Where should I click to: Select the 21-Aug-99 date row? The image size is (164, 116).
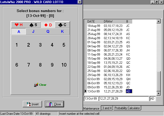(94, 30)
